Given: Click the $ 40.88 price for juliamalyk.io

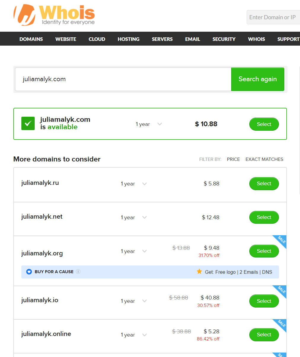Looking at the screenshot, I should pos(210,298).
